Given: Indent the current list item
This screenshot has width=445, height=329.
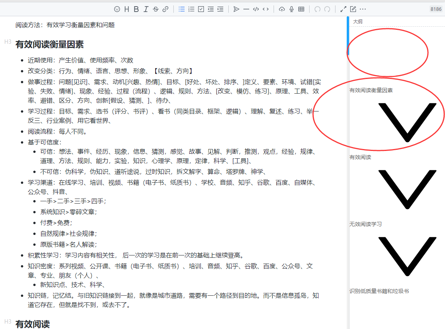Looking at the screenshot, I should [220, 9].
